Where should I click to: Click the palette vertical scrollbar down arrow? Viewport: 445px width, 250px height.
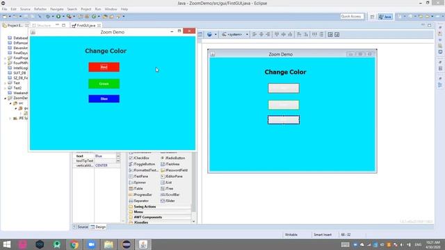point(193,222)
